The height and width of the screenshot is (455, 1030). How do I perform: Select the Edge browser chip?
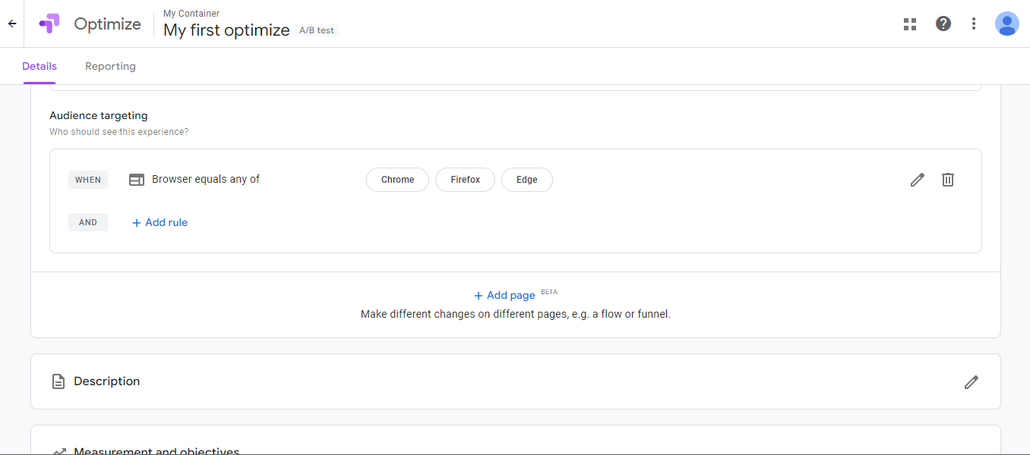pos(527,180)
